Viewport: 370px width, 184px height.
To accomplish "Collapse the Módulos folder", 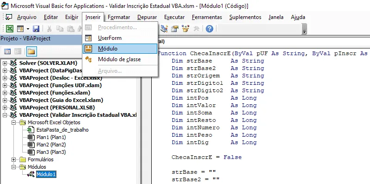I will [x=14, y=167].
